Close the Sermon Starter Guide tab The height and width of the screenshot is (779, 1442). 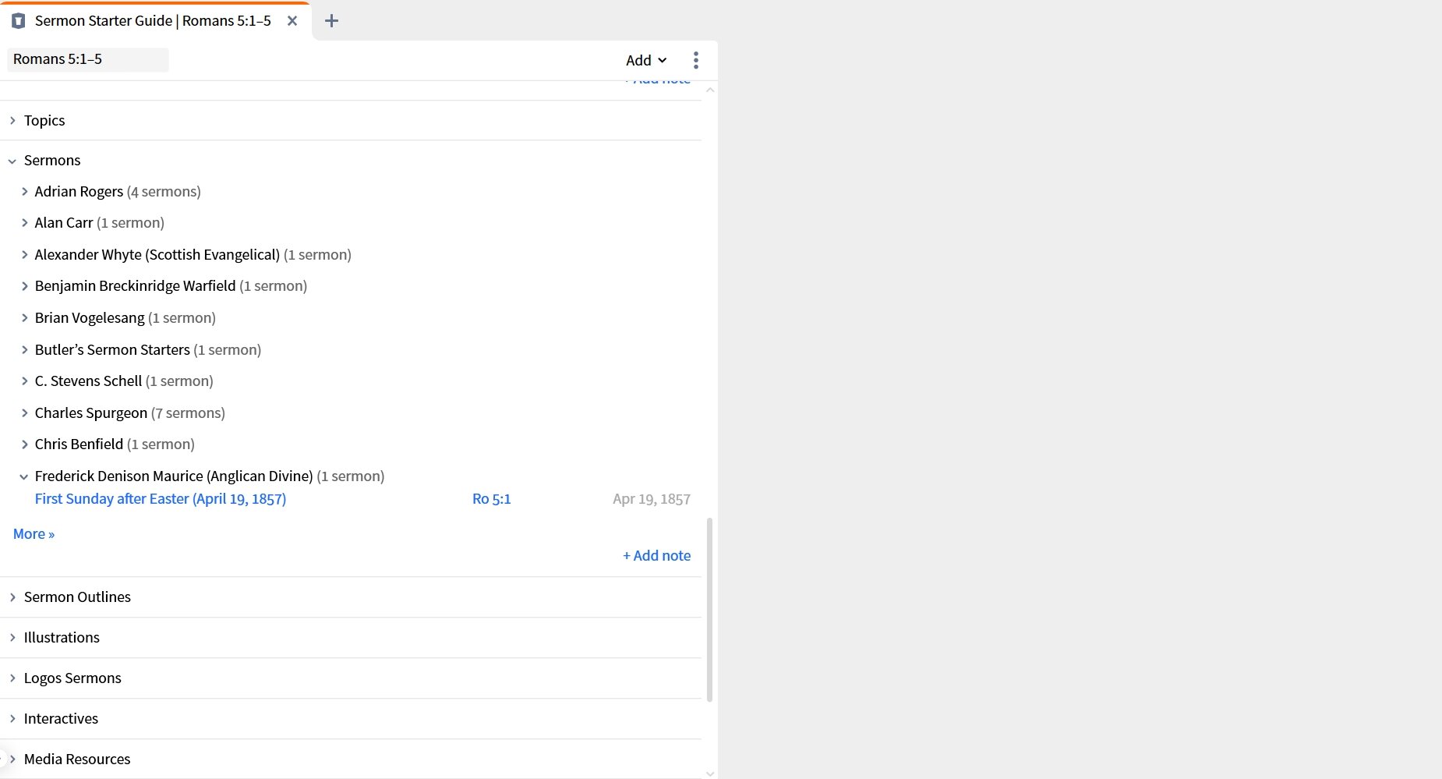coord(292,21)
